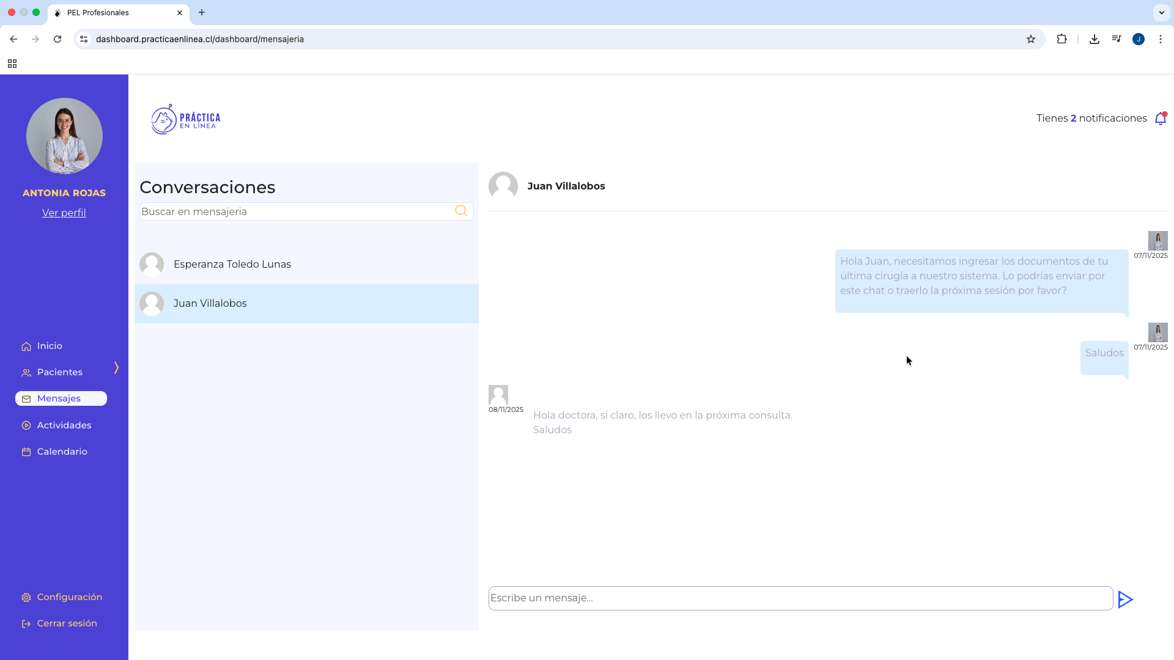Open the apps grid icon in bookmarks bar
The image size is (1174, 660).
[12, 64]
